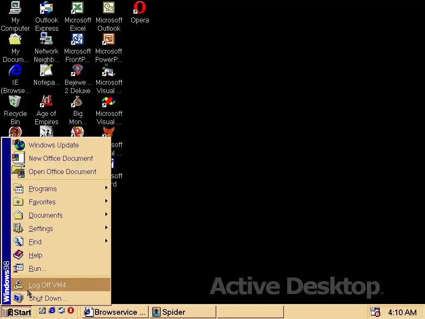Launch Outlook Express from the desktop
This screenshot has width=425, height=319.
point(46,16)
